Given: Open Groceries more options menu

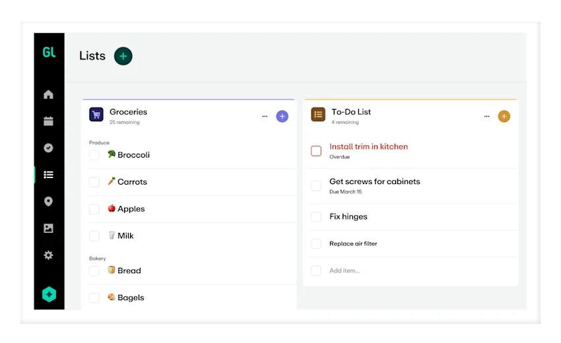Looking at the screenshot, I should point(265,116).
